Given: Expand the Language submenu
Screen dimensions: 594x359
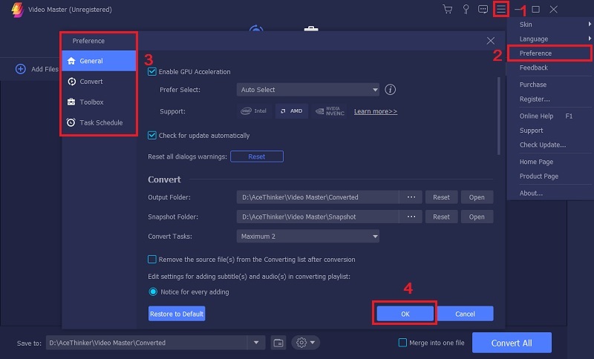Looking at the screenshot, I should pos(549,39).
